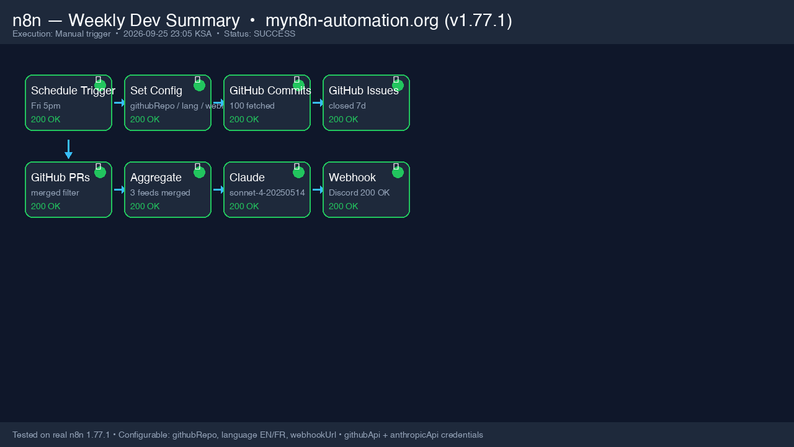Click the Claude node's green status icon

(x=298, y=172)
